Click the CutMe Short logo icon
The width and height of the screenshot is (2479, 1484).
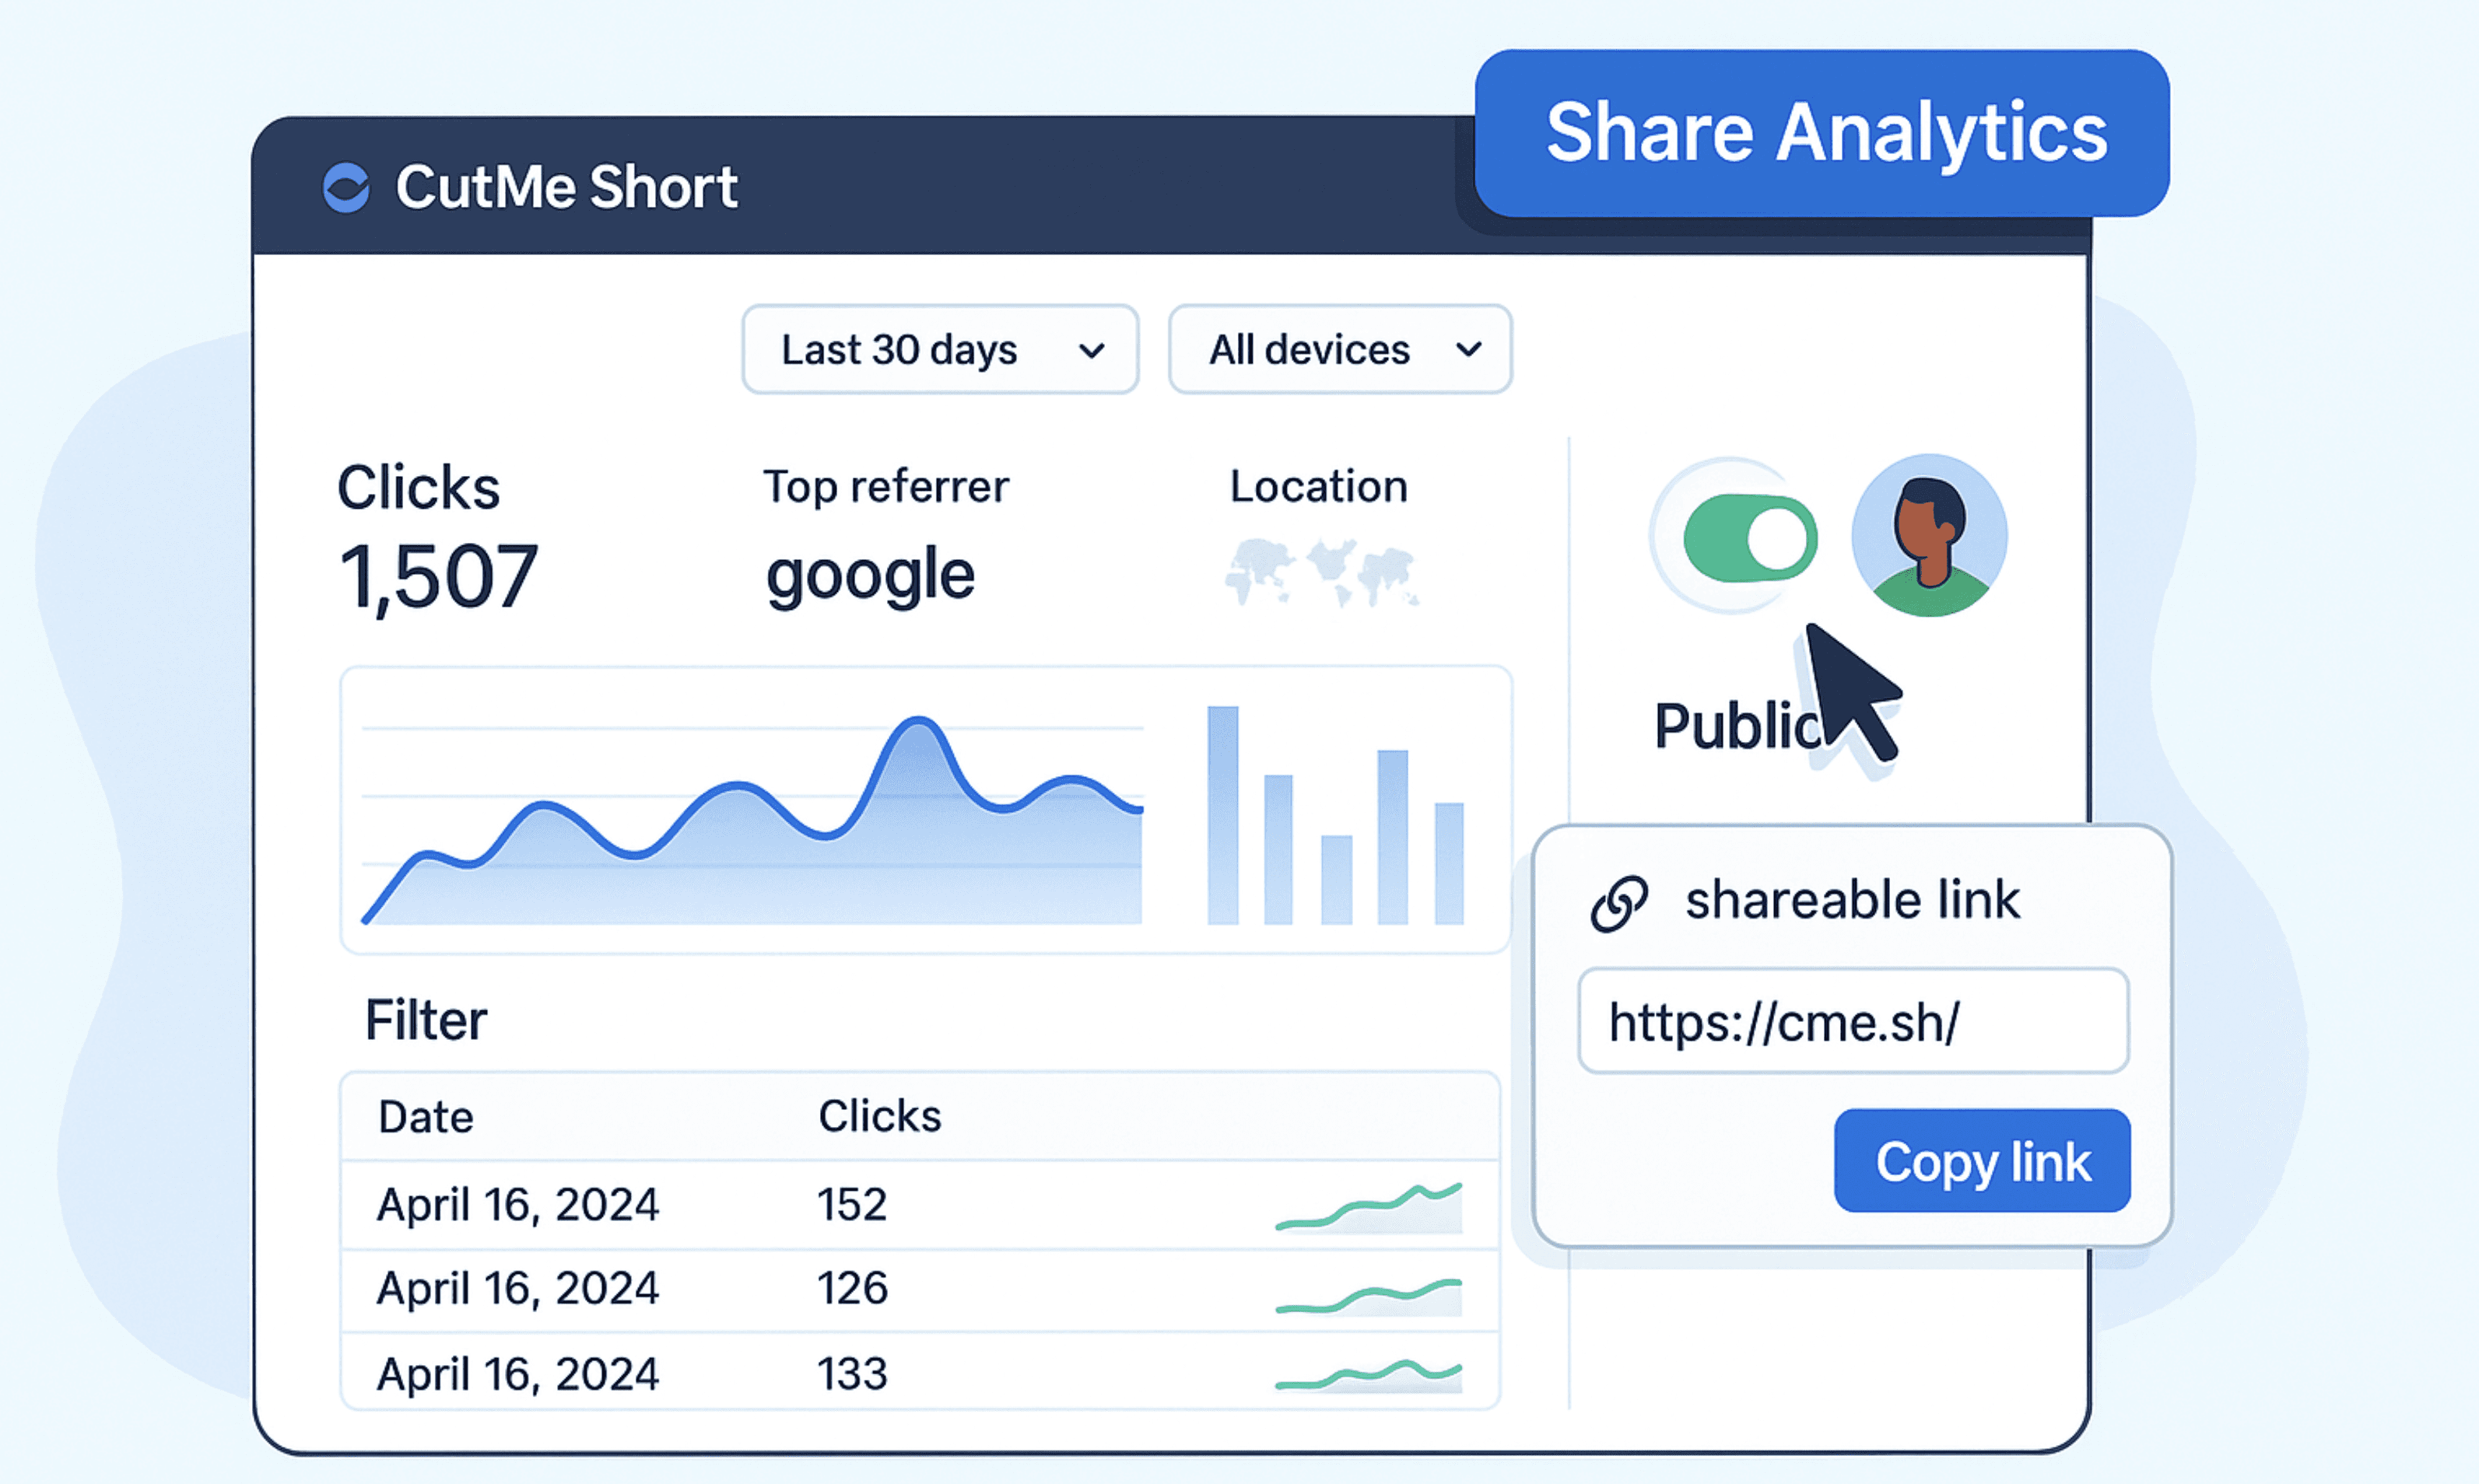(346, 187)
